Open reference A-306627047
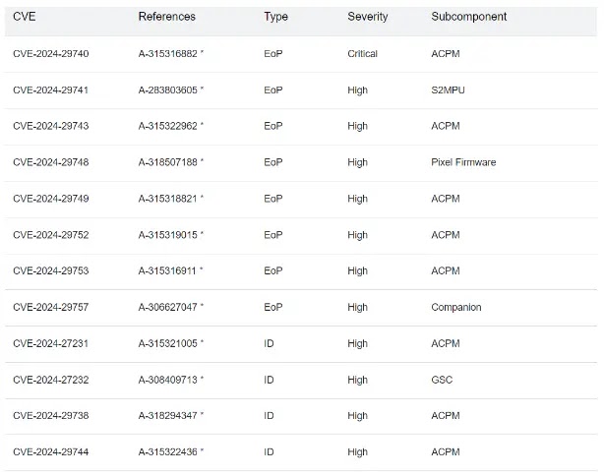Image resolution: width=604 pixels, height=476 pixels. click(168, 307)
